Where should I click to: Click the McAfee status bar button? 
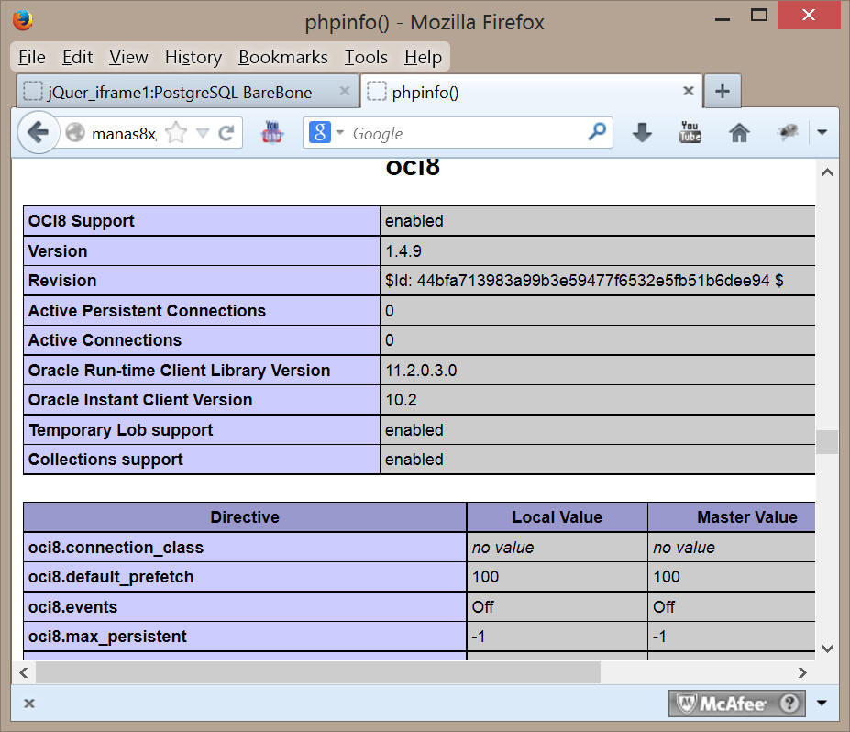(x=738, y=704)
